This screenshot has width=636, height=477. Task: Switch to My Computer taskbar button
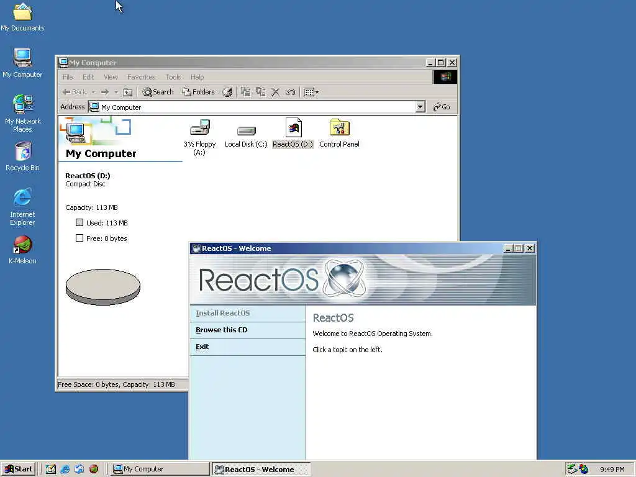point(160,470)
